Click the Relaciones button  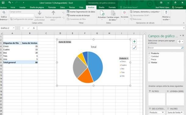136,19
